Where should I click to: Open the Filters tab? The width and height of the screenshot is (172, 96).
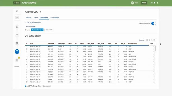click(x=36, y=18)
